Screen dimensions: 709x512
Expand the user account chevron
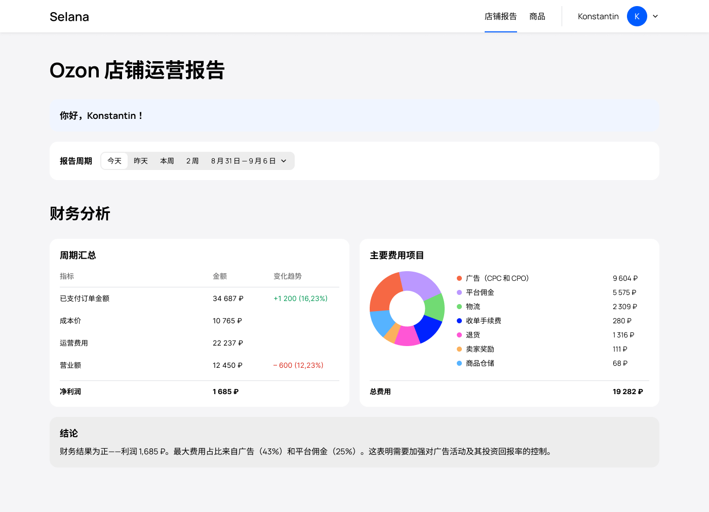tap(655, 16)
